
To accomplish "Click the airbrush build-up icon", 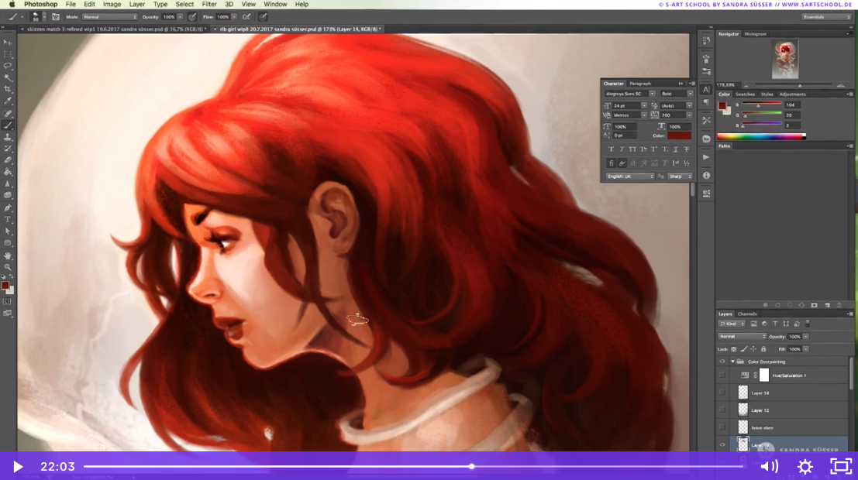I will (x=246, y=17).
